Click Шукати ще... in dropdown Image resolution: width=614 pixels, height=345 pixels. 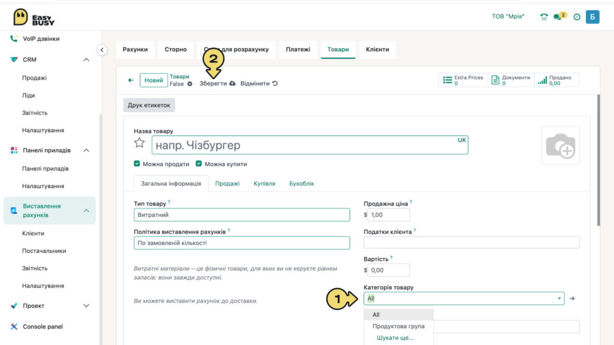point(395,338)
